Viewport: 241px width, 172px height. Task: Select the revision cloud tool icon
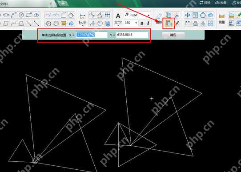195,24
